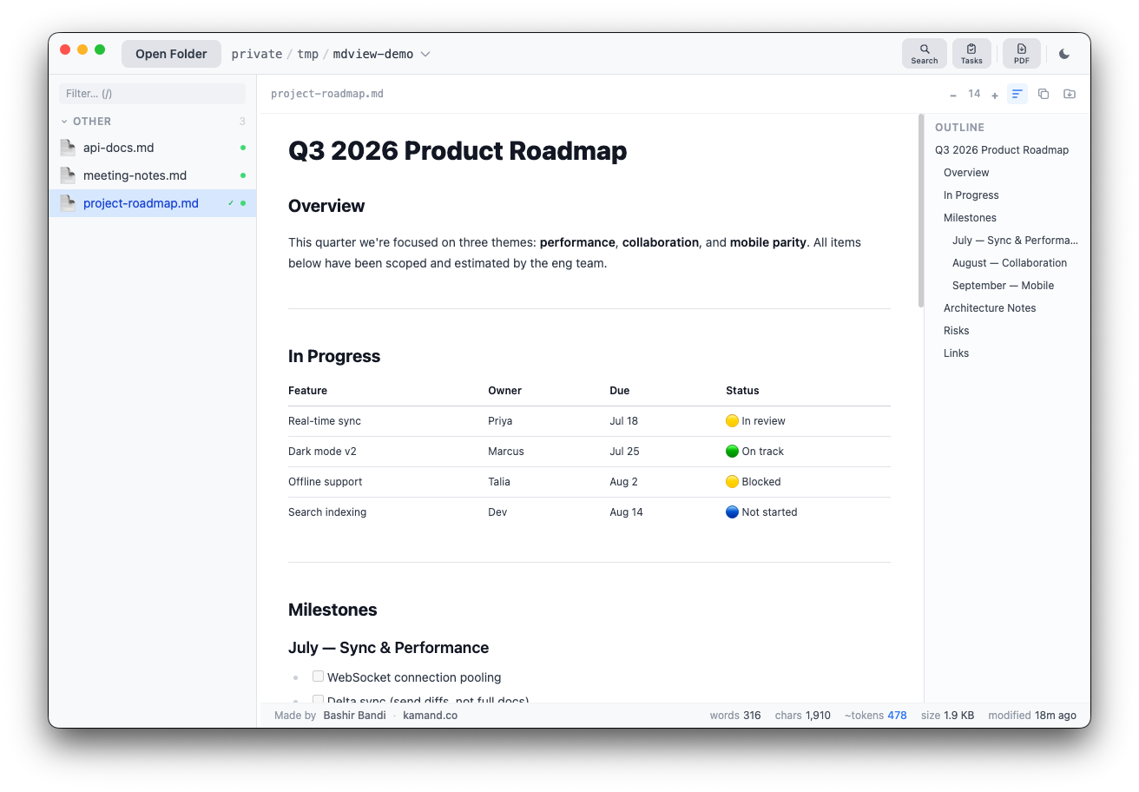Image resolution: width=1139 pixels, height=792 pixels.
Task: Jump to Overview in the outline
Action: pyautogui.click(x=966, y=173)
